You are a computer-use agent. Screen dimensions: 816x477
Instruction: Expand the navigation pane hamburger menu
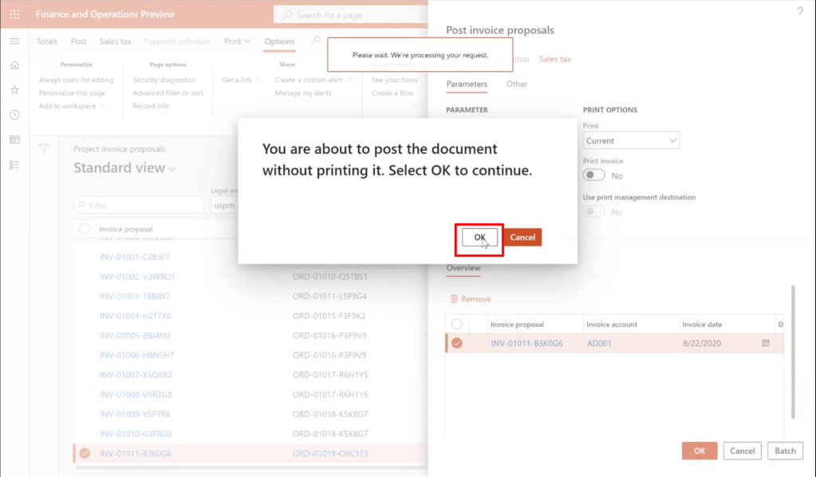click(x=14, y=41)
